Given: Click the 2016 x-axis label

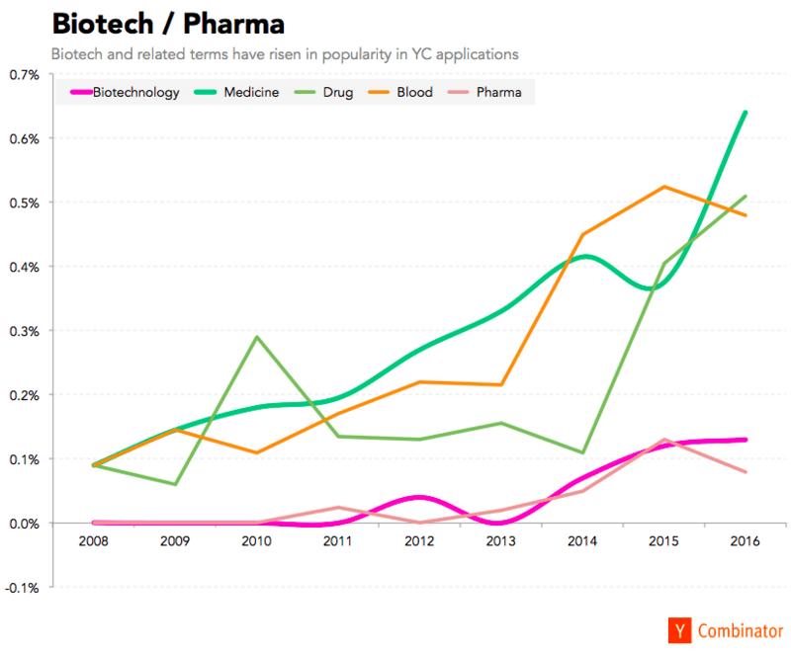Looking at the screenshot, I should pos(746,541).
